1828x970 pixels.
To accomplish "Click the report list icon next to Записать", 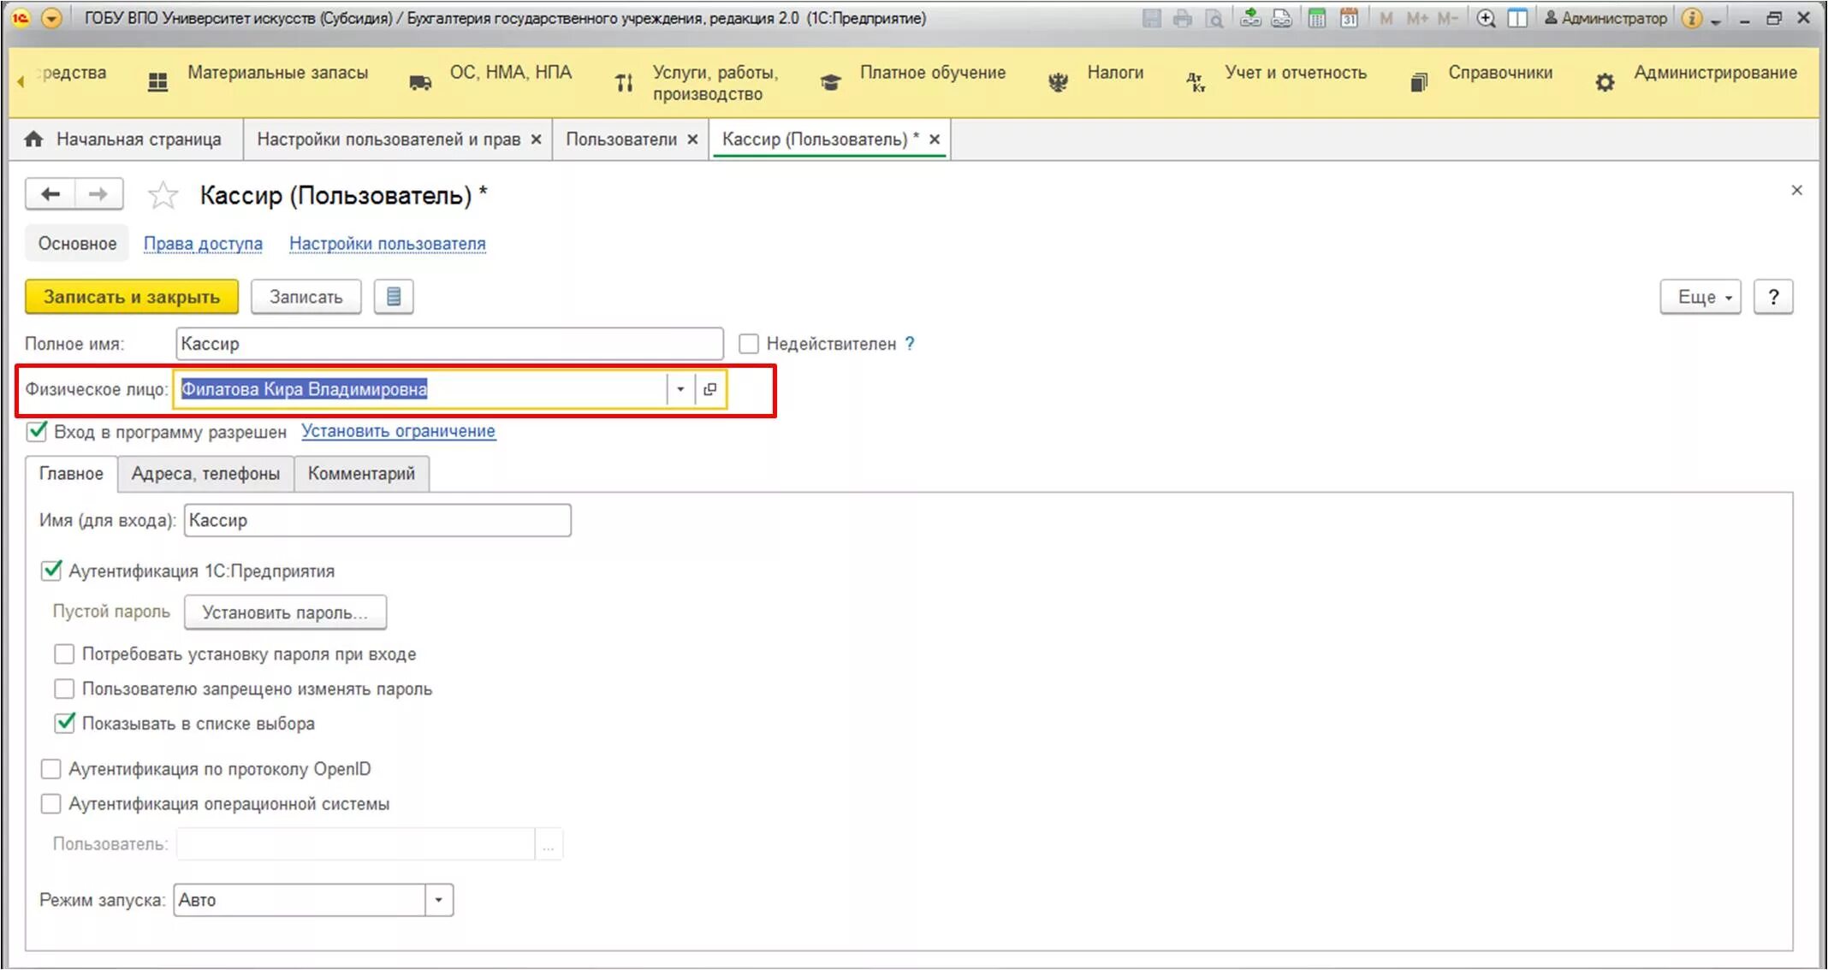I will (394, 297).
